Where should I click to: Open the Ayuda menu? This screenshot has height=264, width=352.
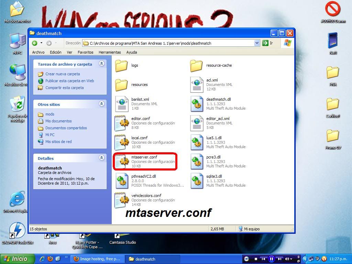(132, 52)
